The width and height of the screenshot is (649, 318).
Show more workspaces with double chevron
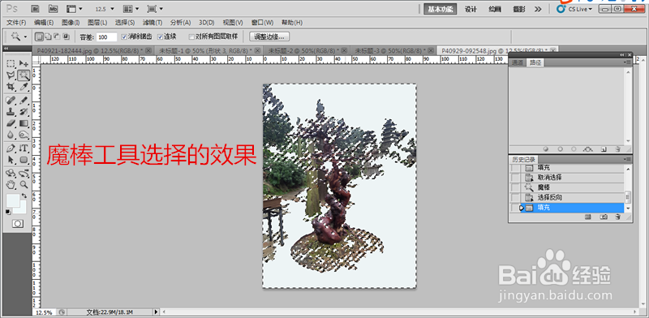538,9
